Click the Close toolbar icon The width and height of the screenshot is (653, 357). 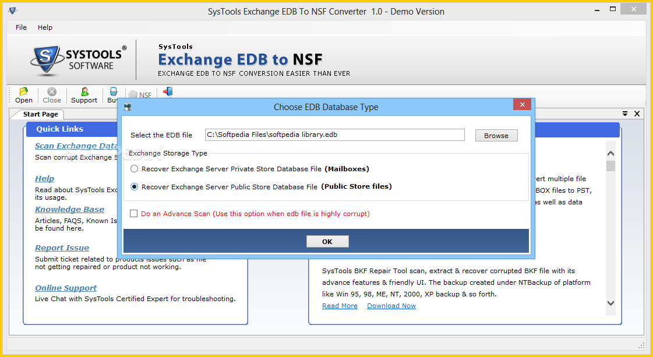tap(52, 95)
